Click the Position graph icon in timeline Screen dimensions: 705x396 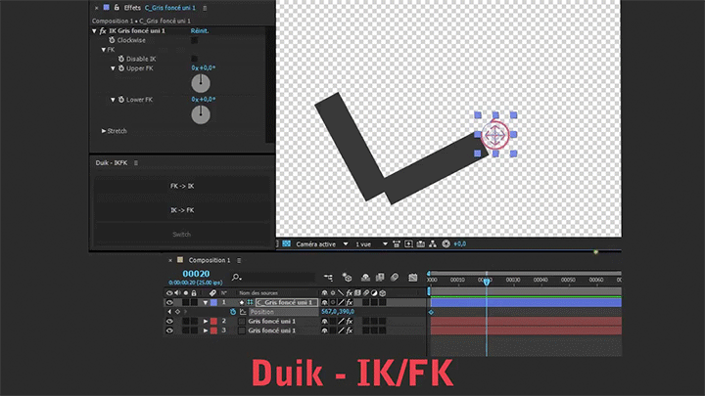coord(243,312)
